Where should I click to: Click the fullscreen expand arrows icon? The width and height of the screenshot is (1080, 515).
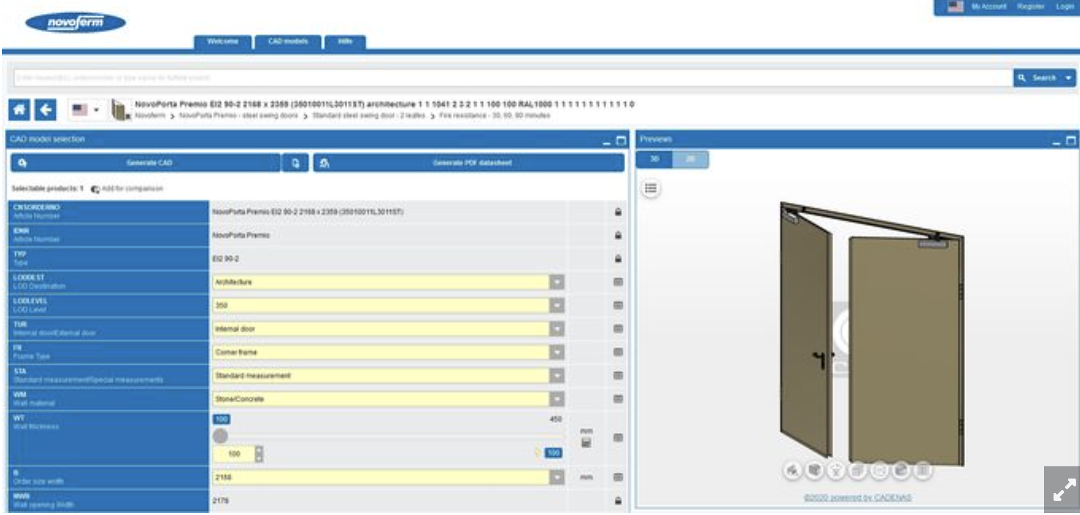click(x=1064, y=490)
